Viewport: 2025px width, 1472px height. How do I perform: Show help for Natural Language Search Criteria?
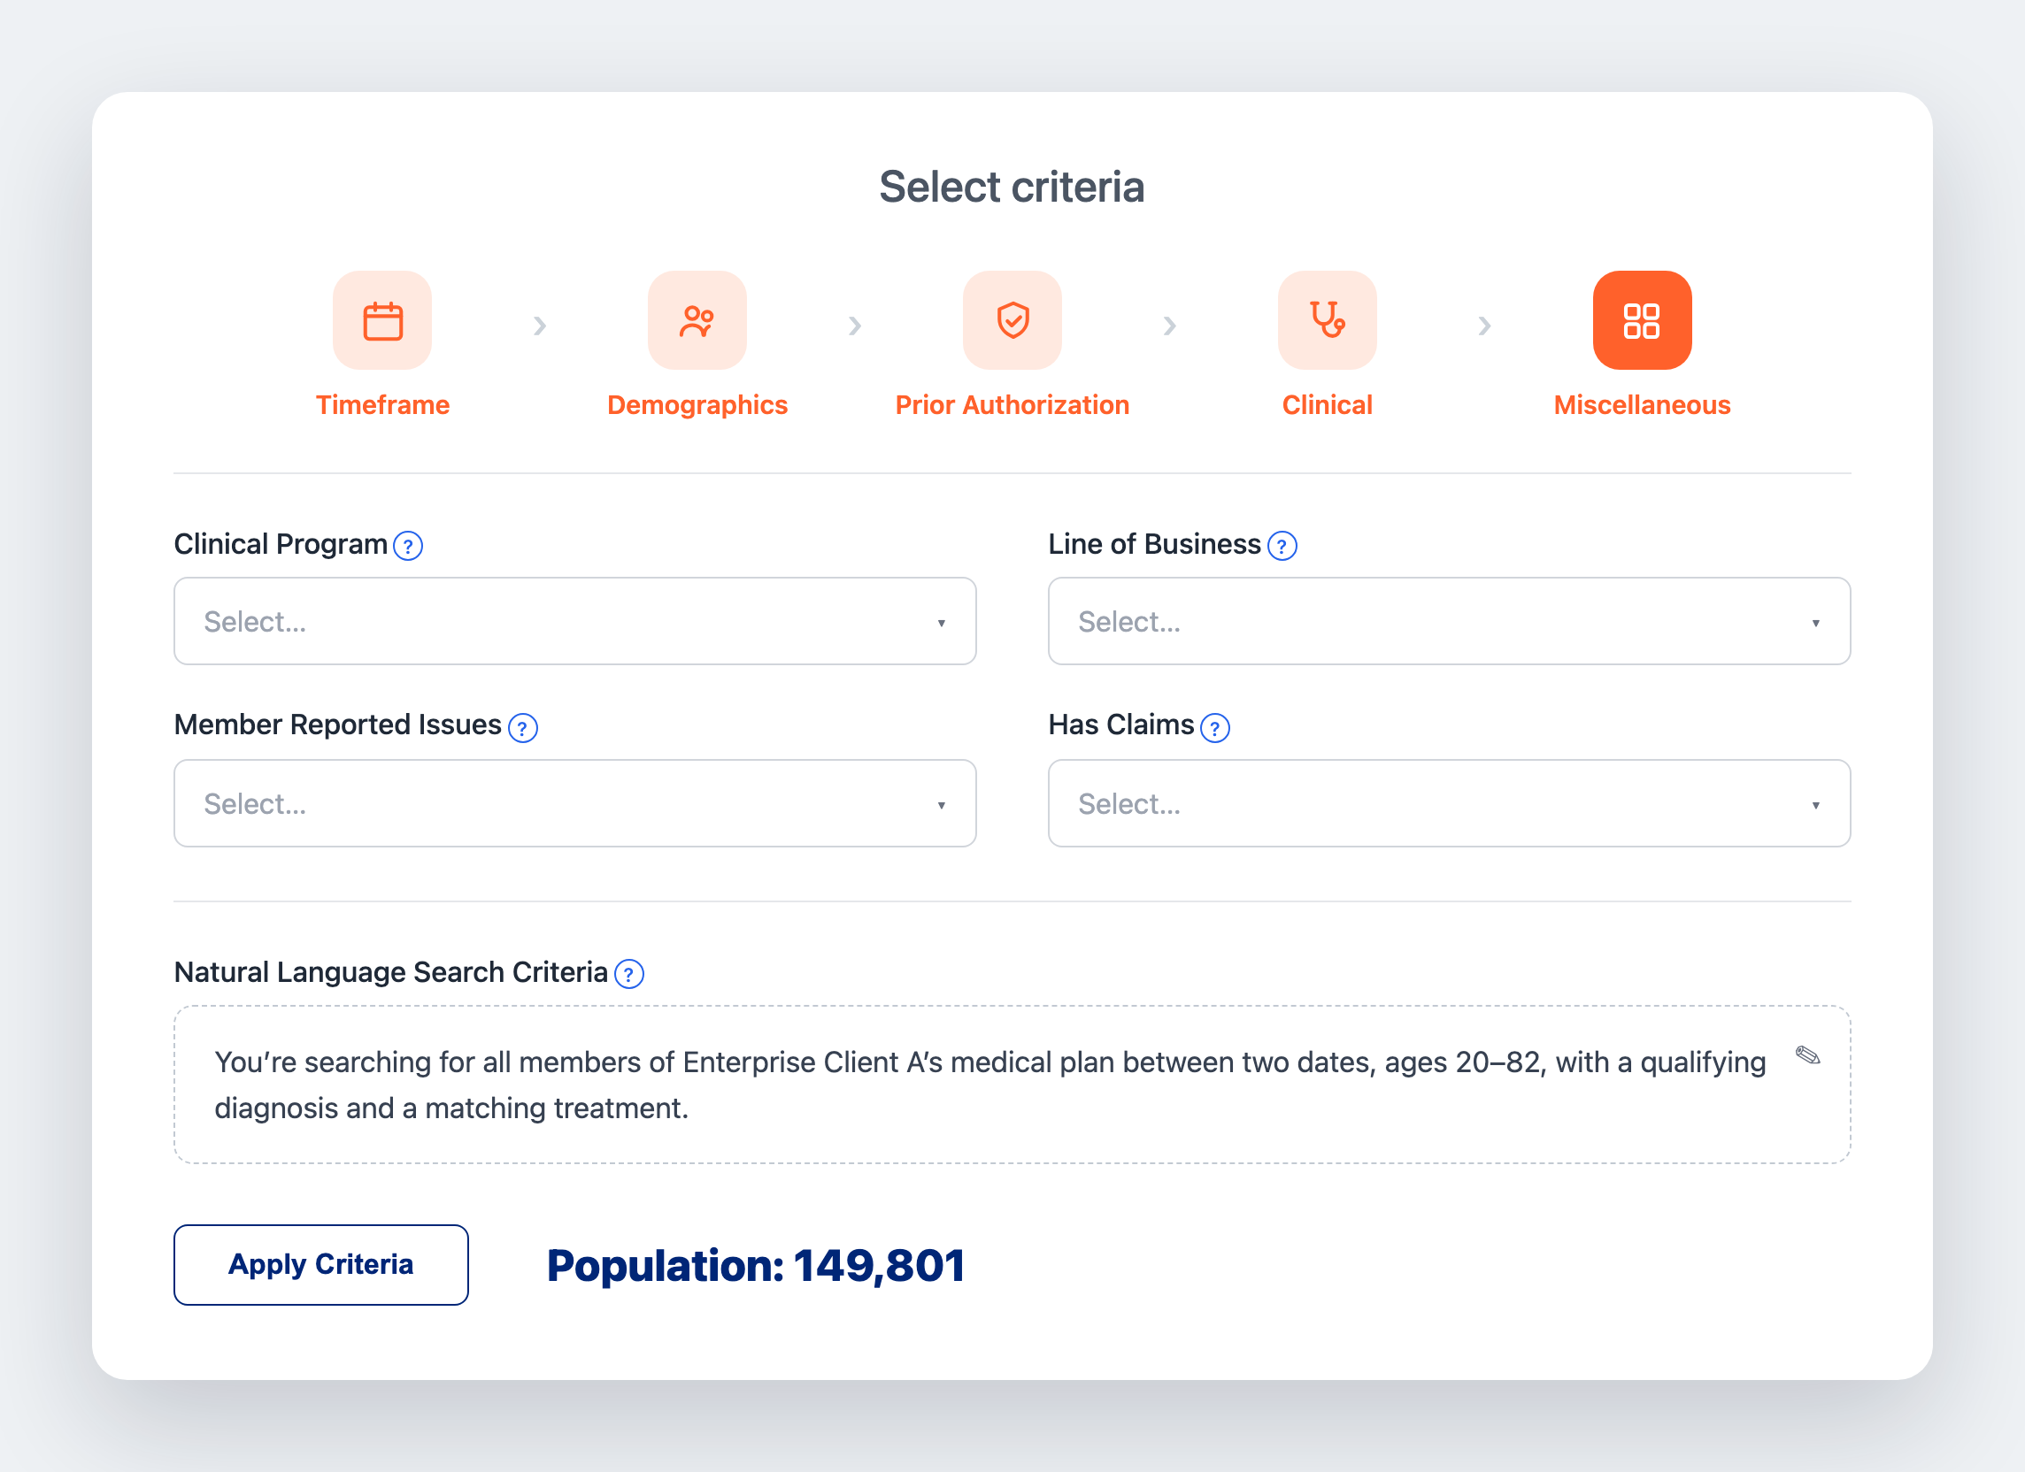pos(629,974)
